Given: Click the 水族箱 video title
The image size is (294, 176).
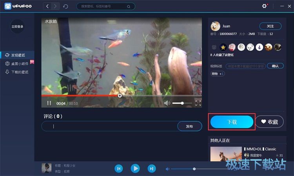Looking at the screenshot, I should (51, 22).
